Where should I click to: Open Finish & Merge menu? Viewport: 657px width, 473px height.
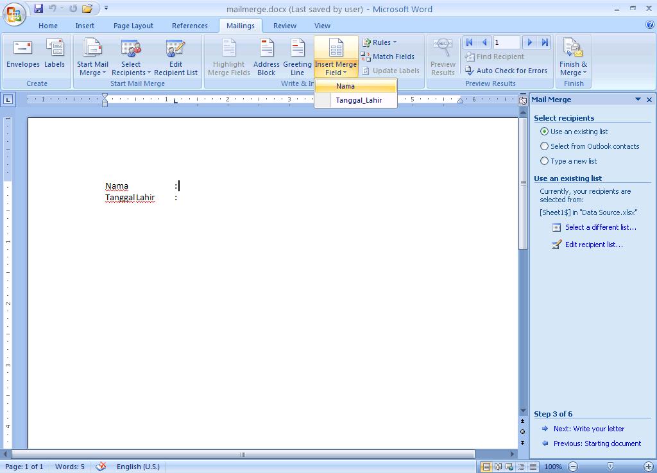pos(573,57)
